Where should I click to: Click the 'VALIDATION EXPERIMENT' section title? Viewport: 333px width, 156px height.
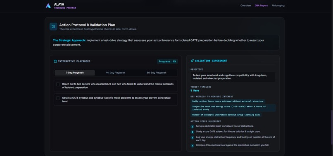211,61
